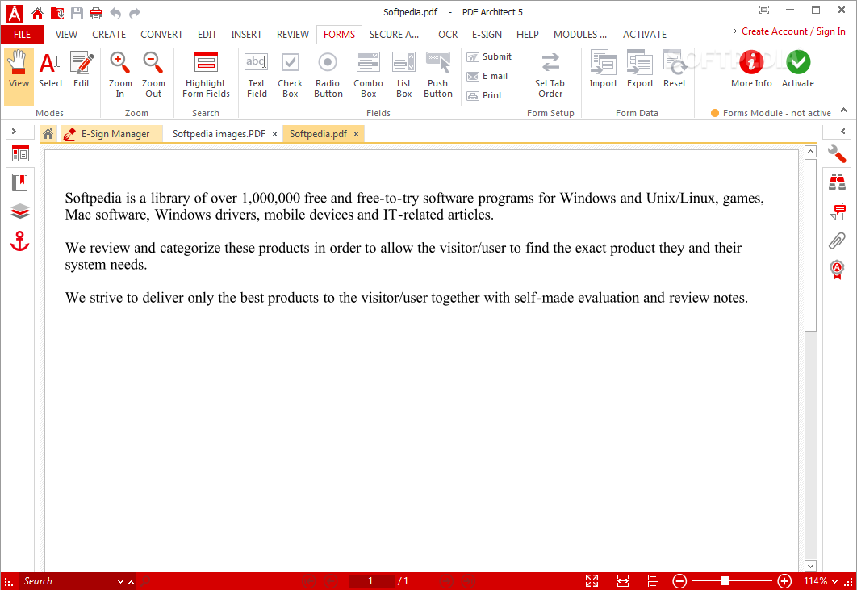The image size is (857, 590).
Task: Insert a Push Button field
Action: [438, 74]
